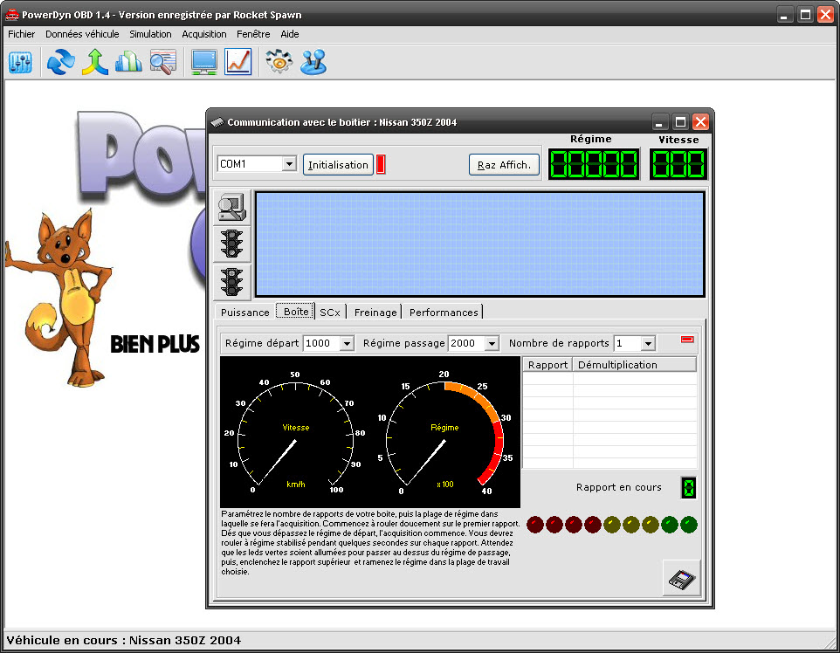Click the line graph toolbar icon
Viewport: 840px width, 653px height.
238,62
